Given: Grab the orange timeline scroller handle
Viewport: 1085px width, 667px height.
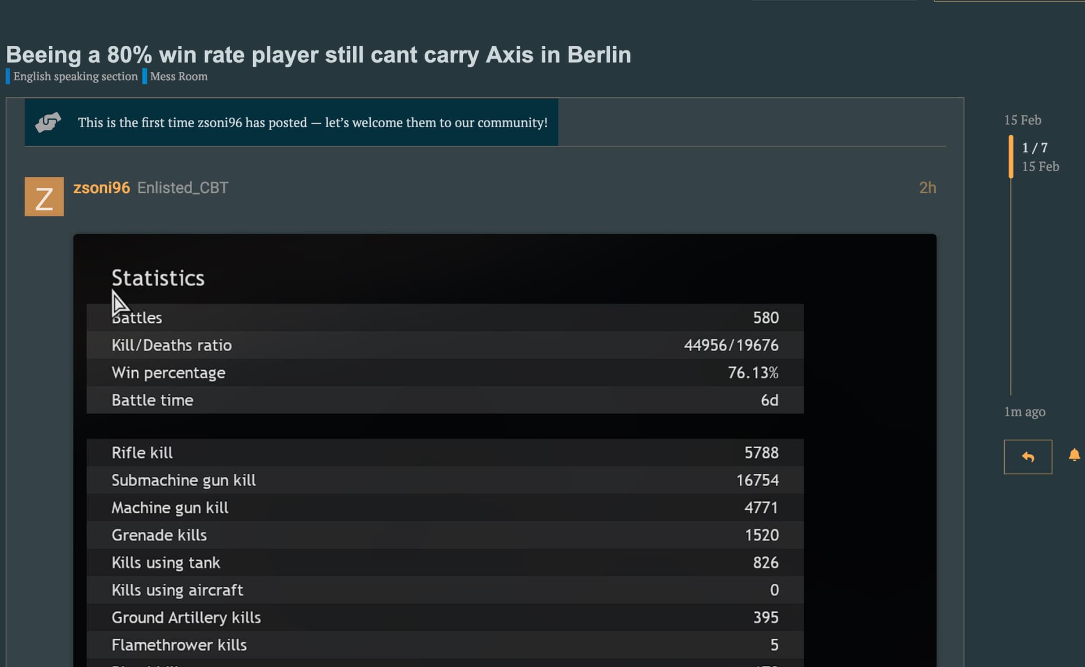Looking at the screenshot, I should click(x=1010, y=157).
